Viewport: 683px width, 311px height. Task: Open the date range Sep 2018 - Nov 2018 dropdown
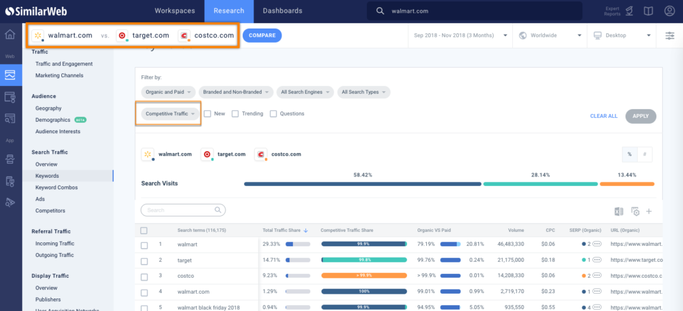point(460,36)
